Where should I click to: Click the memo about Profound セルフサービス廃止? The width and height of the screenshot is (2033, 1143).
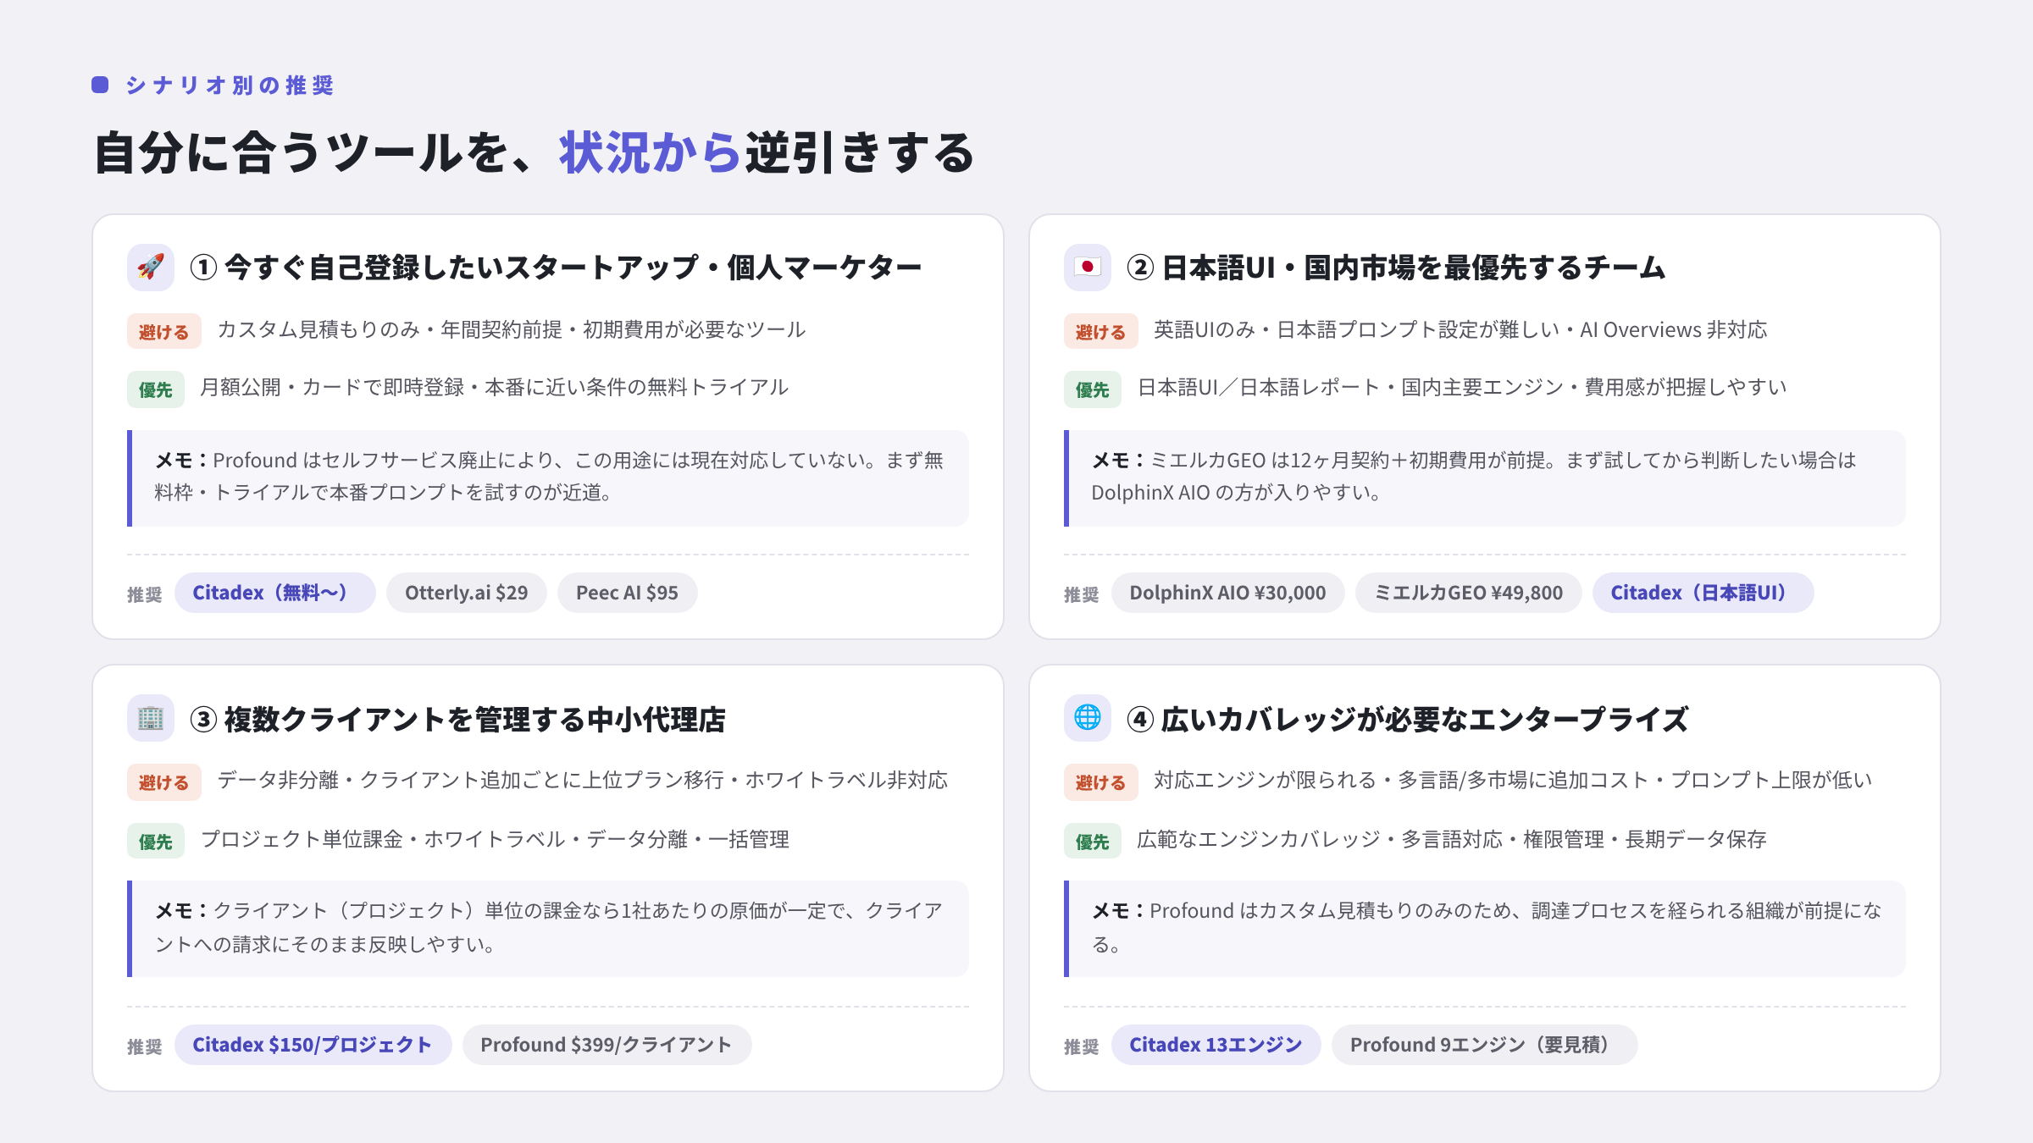(548, 478)
